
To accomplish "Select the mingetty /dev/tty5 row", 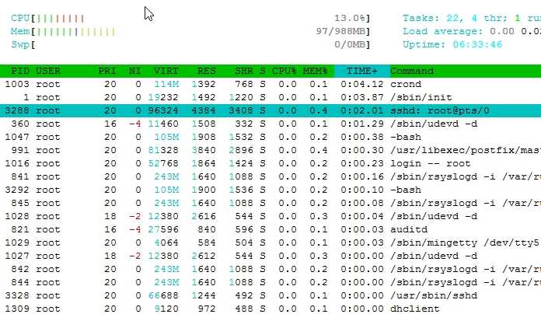I will point(270,243).
